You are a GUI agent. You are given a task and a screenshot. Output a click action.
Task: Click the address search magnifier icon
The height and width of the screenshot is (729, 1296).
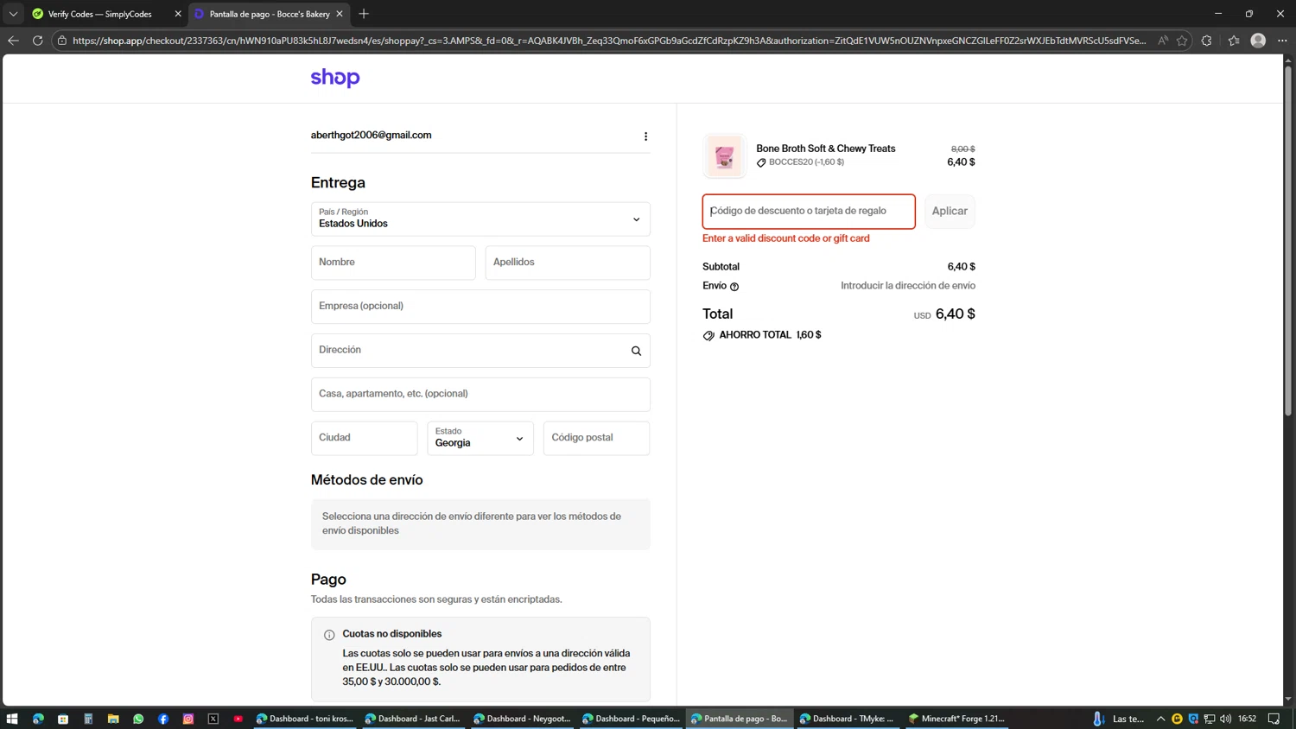click(x=636, y=351)
